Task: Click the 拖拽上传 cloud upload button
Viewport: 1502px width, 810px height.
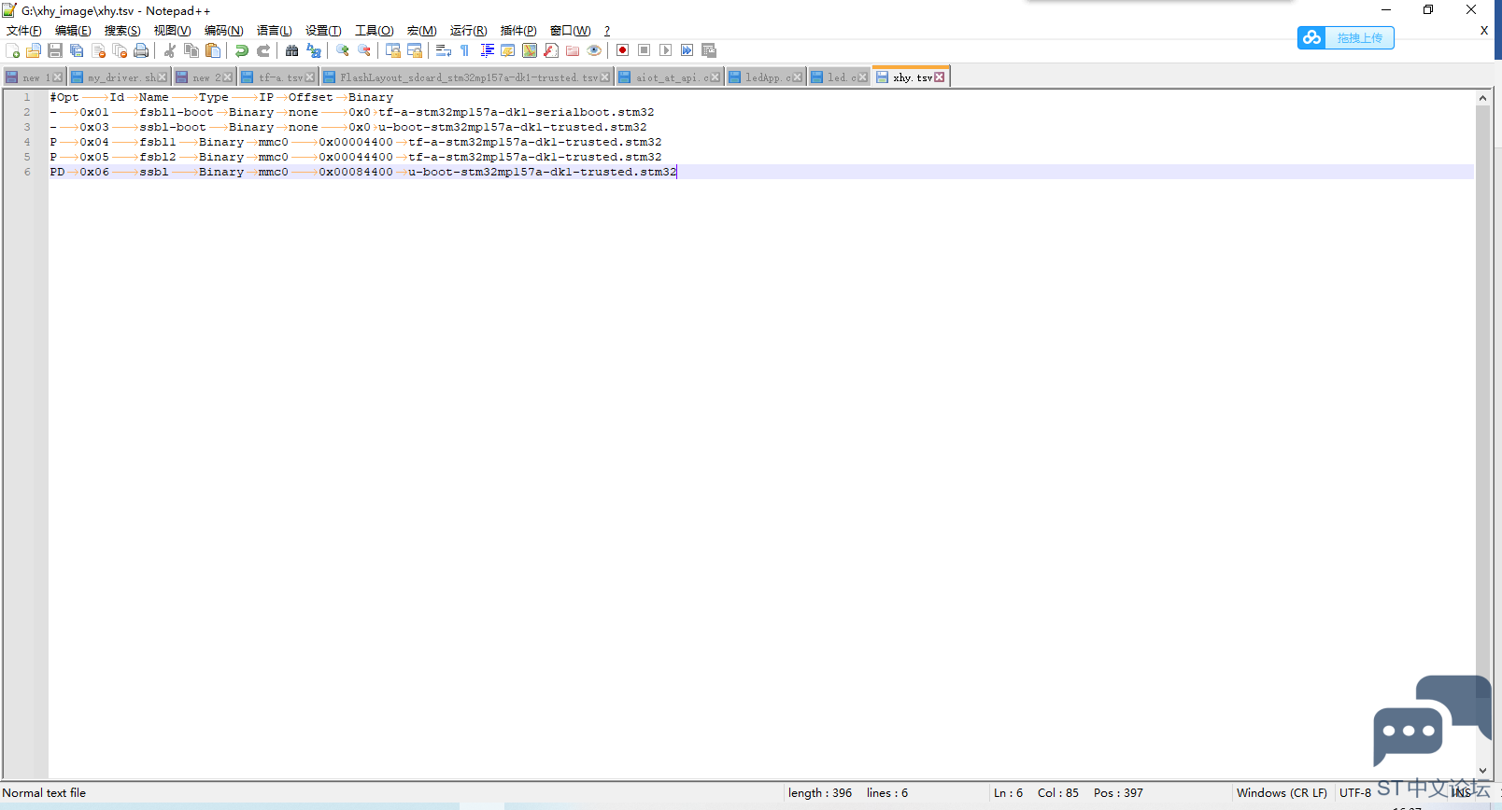Action: click(x=1345, y=38)
